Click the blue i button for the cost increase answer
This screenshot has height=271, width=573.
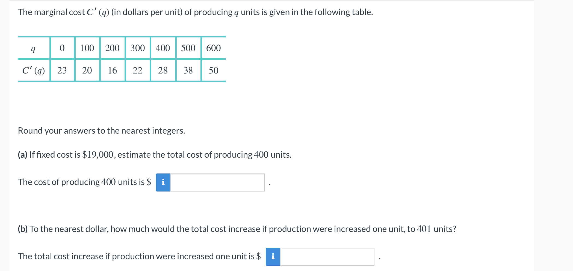tap(273, 256)
